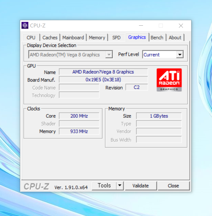The image size is (212, 216).
Task: Expand the display device selection dropdown
Action: 109,54
